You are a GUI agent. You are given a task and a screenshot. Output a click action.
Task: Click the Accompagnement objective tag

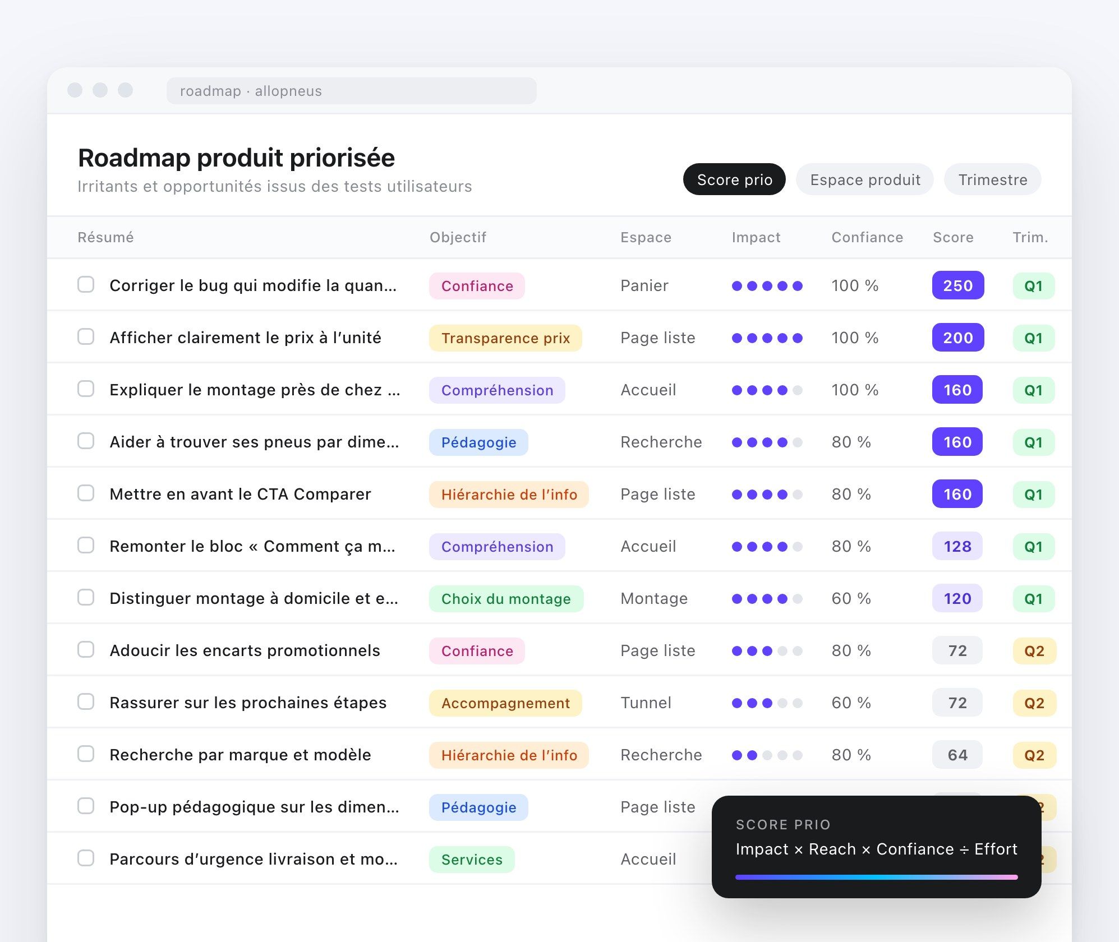[505, 703]
